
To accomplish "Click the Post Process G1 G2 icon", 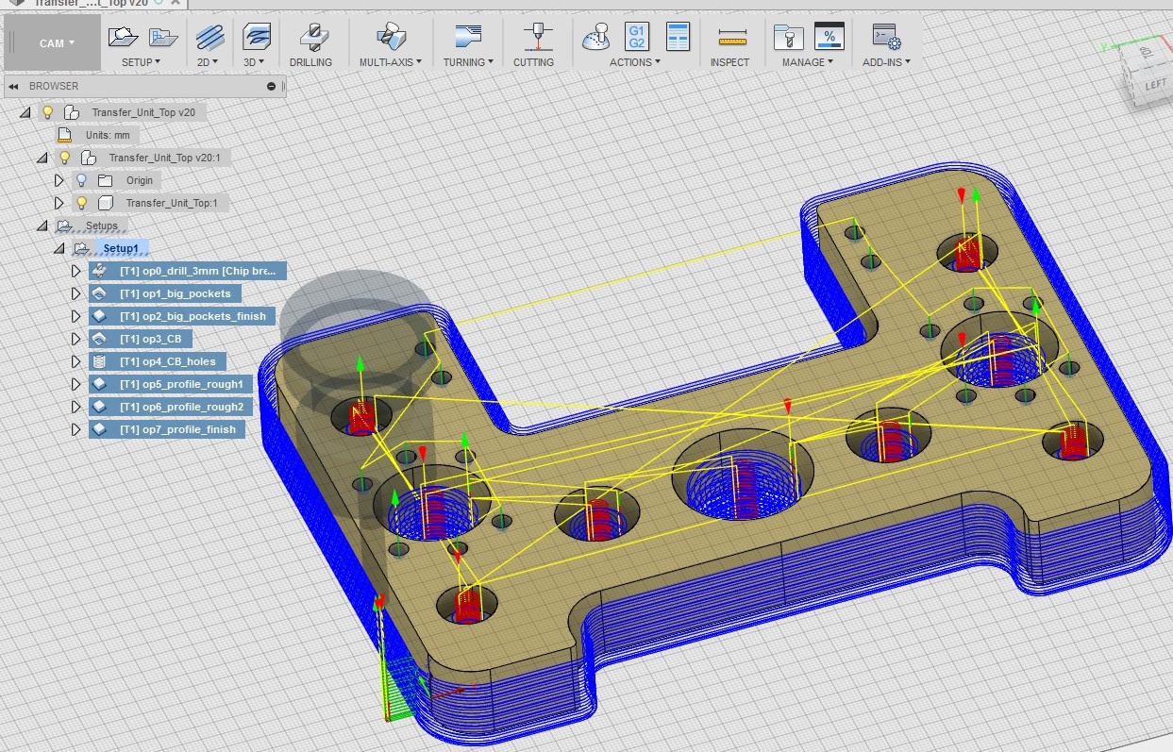I will pyautogui.click(x=637, y=38).
